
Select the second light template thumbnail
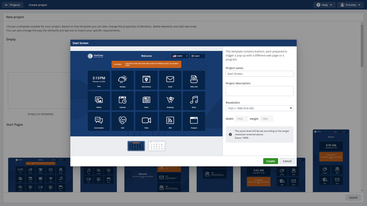pos(157,146)
